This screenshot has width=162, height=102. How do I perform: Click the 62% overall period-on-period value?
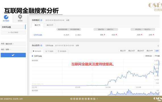113,35
